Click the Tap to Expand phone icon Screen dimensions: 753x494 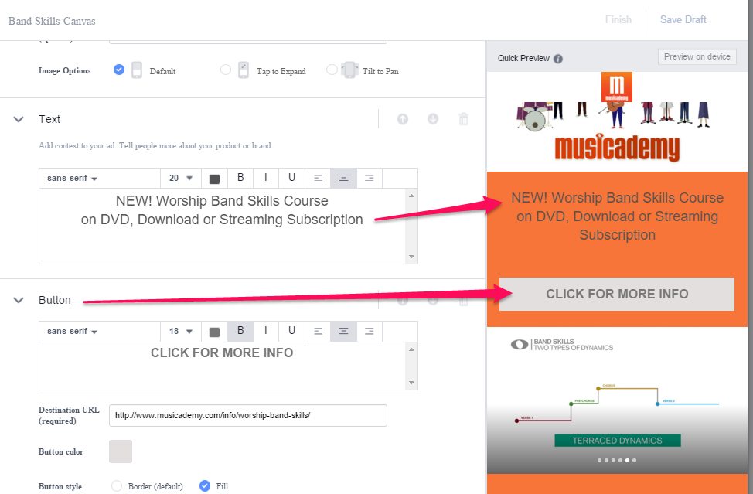pyautogui.click(x=244, y=70)
